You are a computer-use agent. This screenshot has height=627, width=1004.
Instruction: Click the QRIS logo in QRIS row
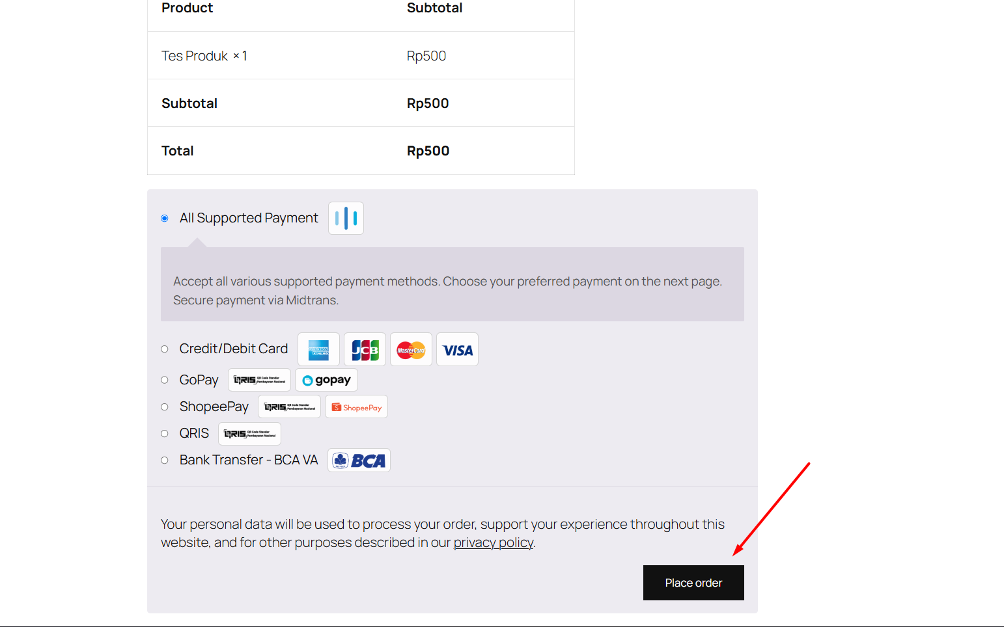[249, 434]
